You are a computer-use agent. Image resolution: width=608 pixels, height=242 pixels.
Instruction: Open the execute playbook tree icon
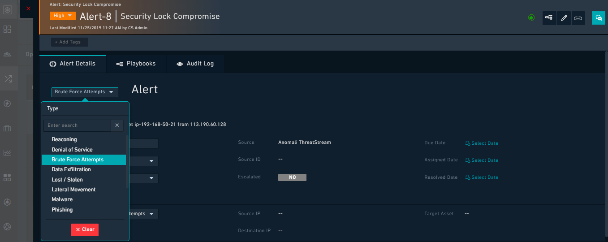[x=549, y=18]
